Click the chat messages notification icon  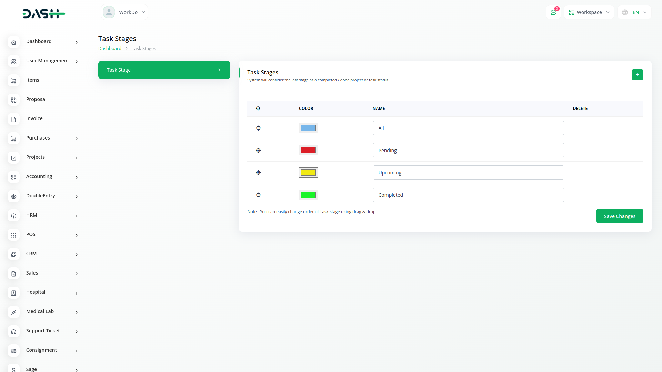[x=553, y=12]
